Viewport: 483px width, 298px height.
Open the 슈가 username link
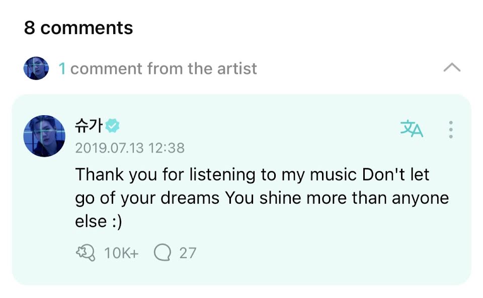coord(89,126)
